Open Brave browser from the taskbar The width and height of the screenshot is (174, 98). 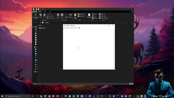(45, 96)
